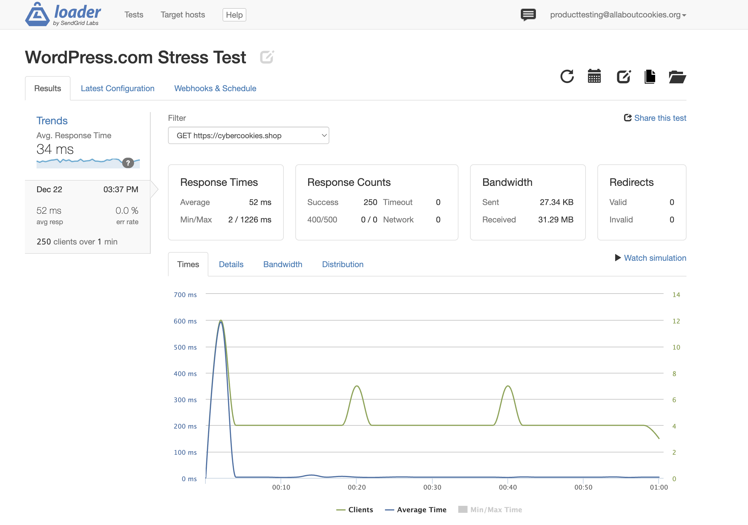Archive the test via the folder icon

pyautogui.click(x=677, y=77)
